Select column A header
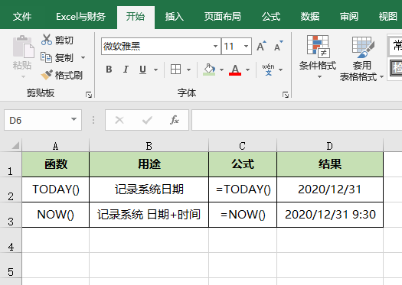402x285 pixels. [x=56, y=146]
